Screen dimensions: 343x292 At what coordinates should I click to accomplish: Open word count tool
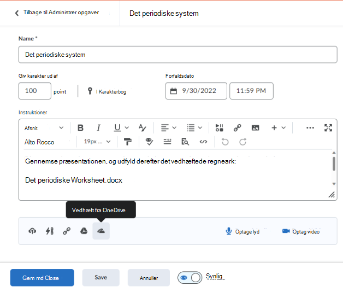tap(167, 142)
